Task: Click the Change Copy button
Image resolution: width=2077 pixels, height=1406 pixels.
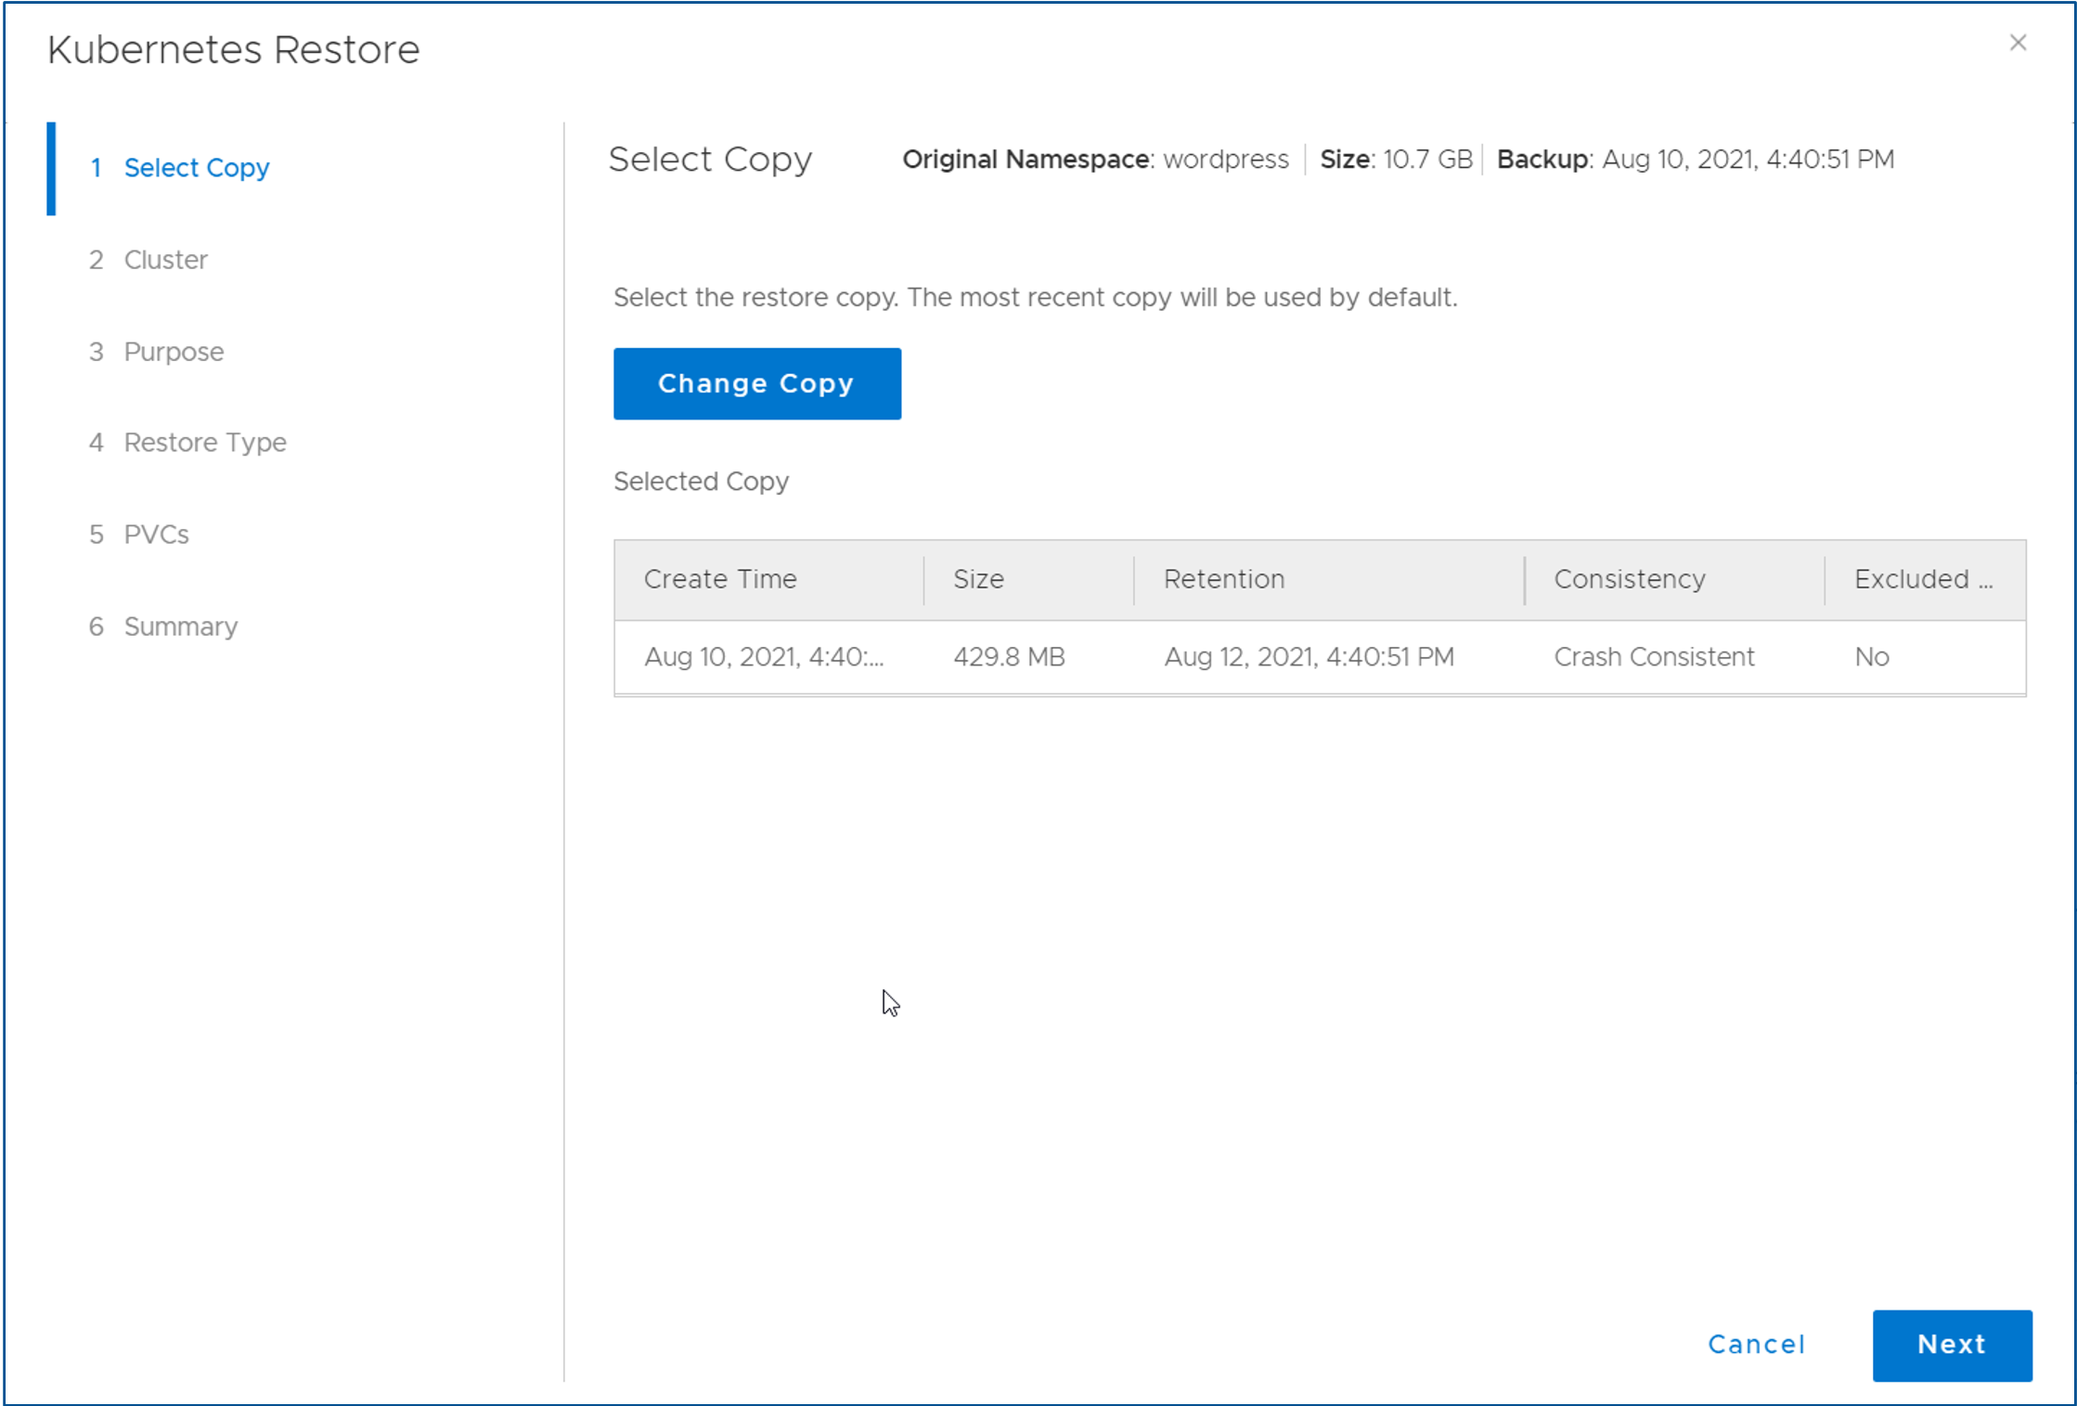Action: click(756, 383)
